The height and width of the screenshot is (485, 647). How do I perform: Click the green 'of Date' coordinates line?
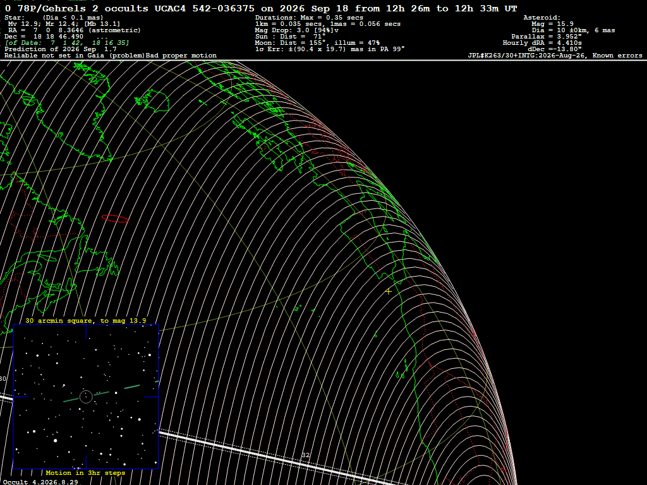point(67,43)
